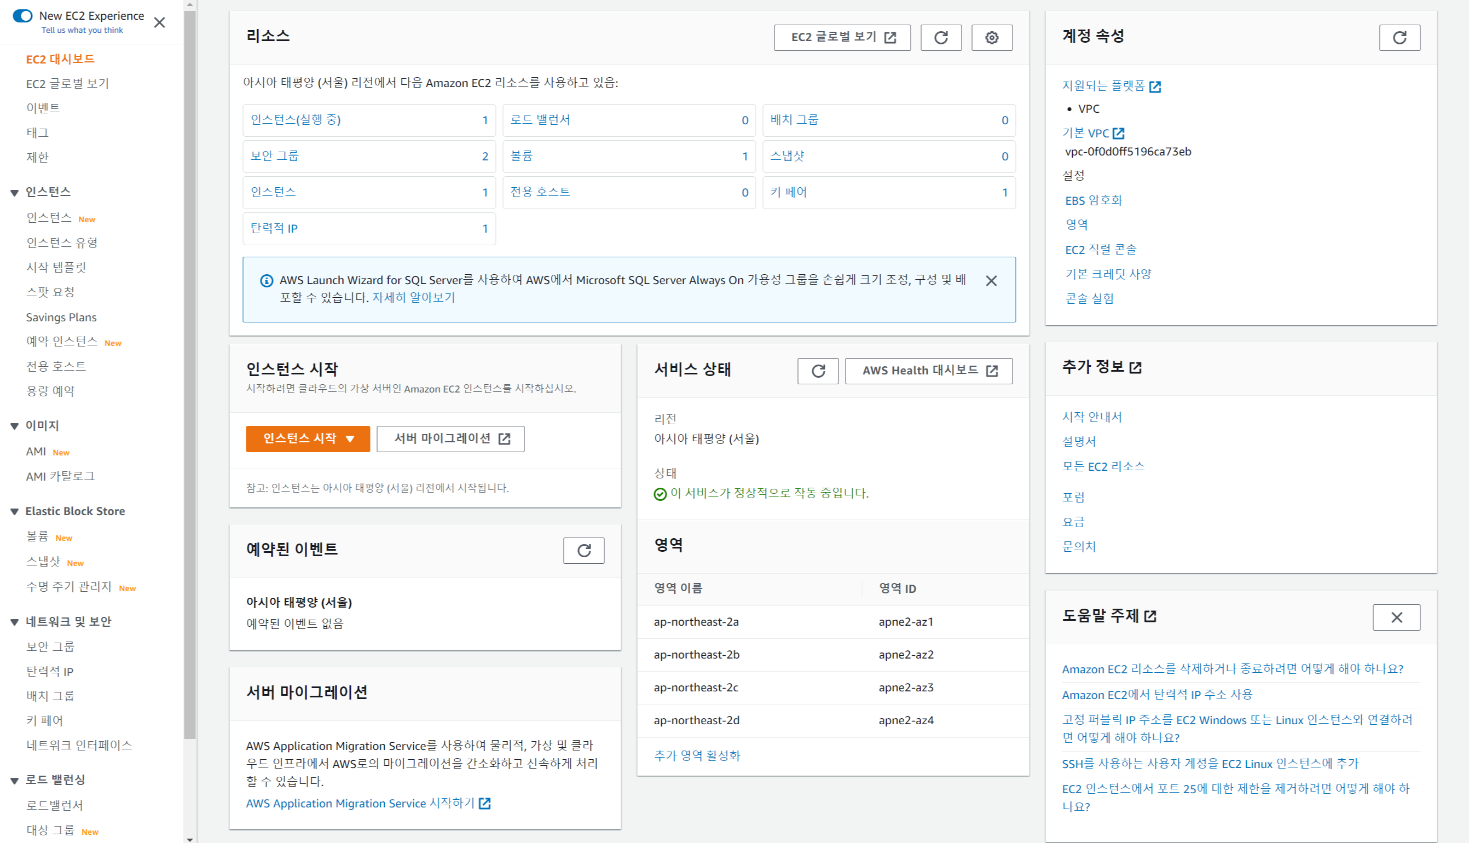Click 스냅샷 resource tile

[x=889, y=157]
